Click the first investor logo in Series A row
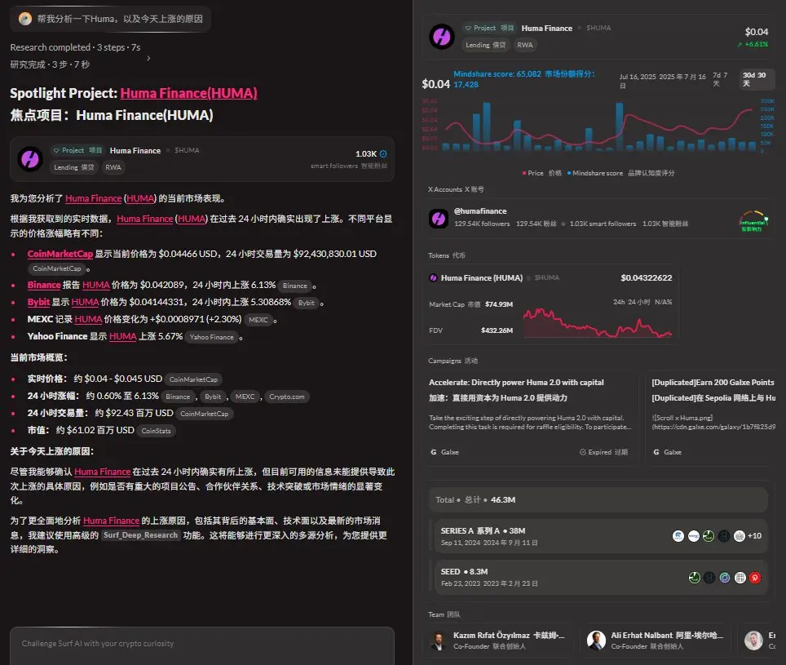786x665 pixels. pos(678,536)
